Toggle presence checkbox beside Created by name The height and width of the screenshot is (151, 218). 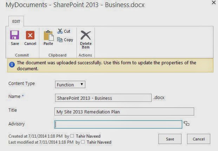coord(72,136)
